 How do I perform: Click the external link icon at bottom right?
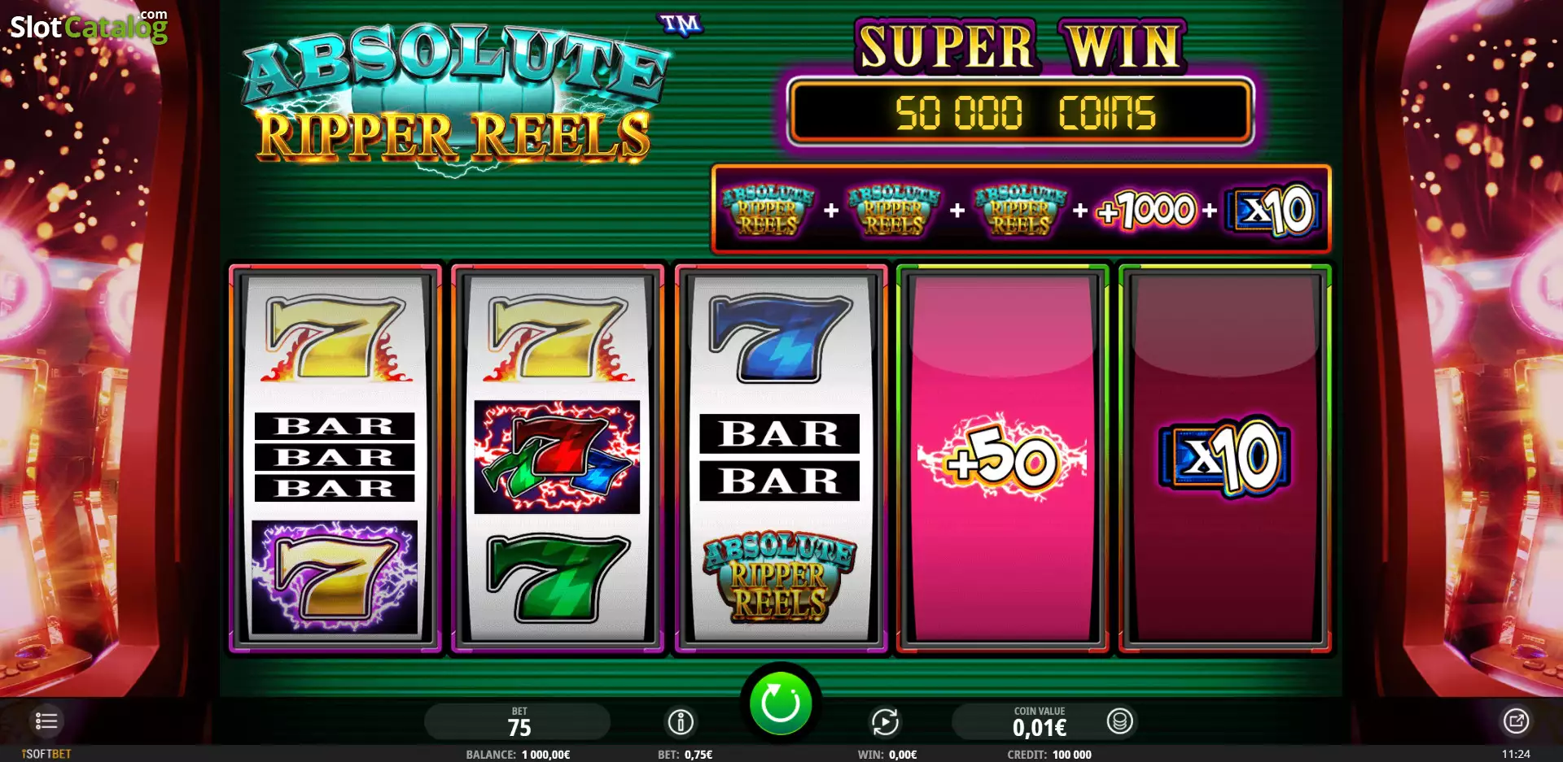click(x=1516, y=721)
